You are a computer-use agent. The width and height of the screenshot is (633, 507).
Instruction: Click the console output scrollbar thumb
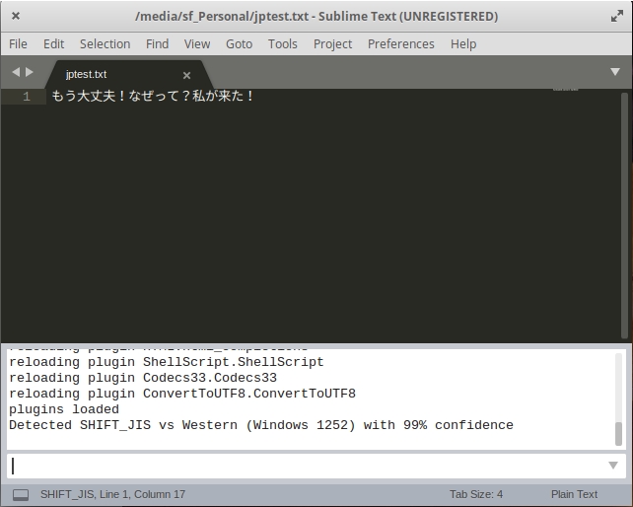(x=618, y=433)
